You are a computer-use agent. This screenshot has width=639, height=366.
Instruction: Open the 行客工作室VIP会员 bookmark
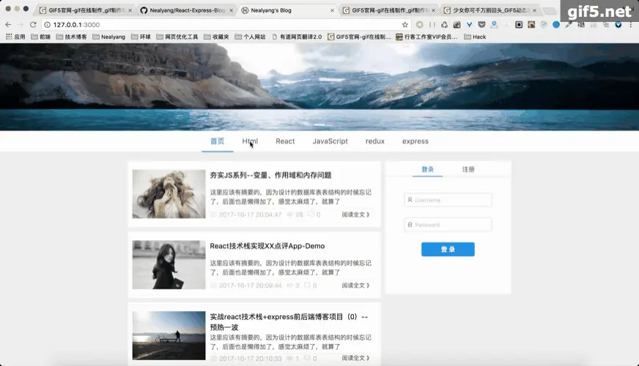[x=426, y=37]
